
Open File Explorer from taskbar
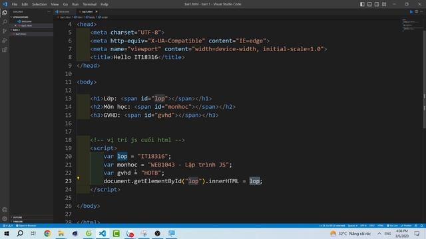coord(61,233)
